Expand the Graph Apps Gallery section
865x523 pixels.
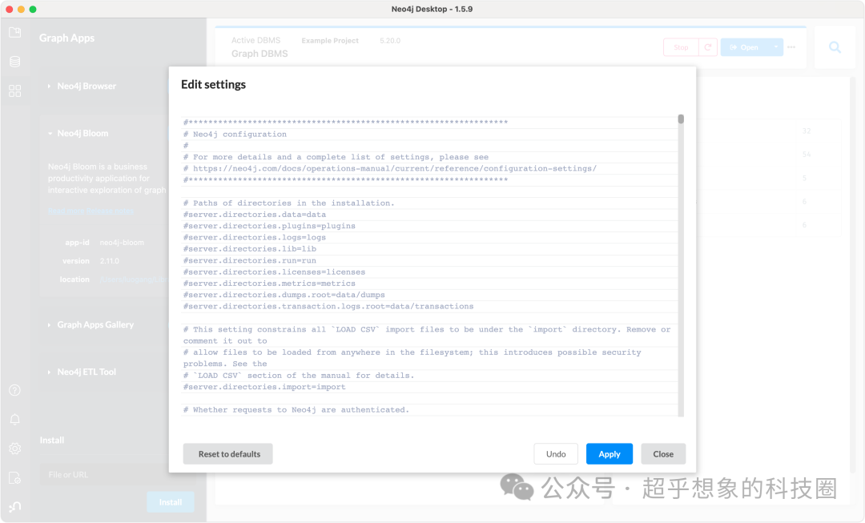[x=49, y=325]
